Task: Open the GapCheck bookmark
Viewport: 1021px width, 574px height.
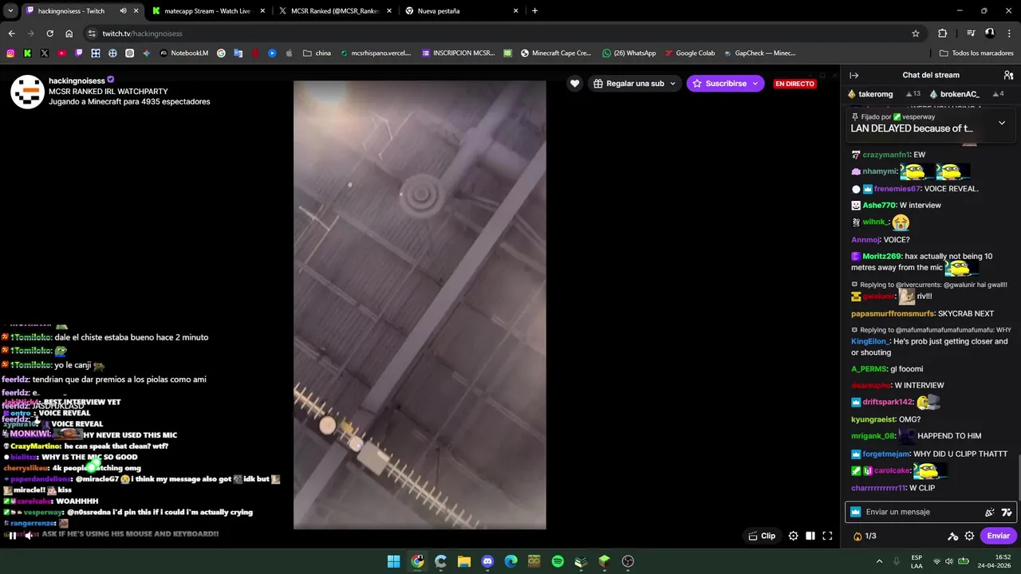Action: click(x=759, y=53)
